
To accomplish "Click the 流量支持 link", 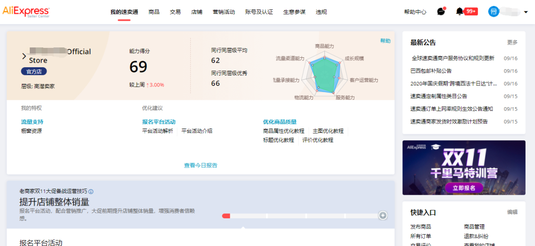I will (32, 122).
